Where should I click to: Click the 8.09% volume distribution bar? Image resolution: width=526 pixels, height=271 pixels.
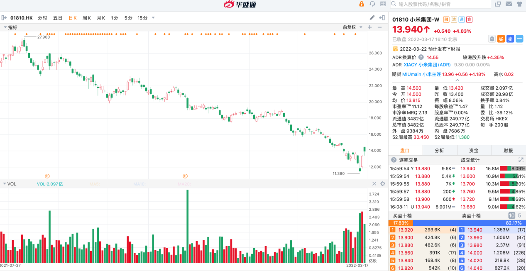(513, 168)
